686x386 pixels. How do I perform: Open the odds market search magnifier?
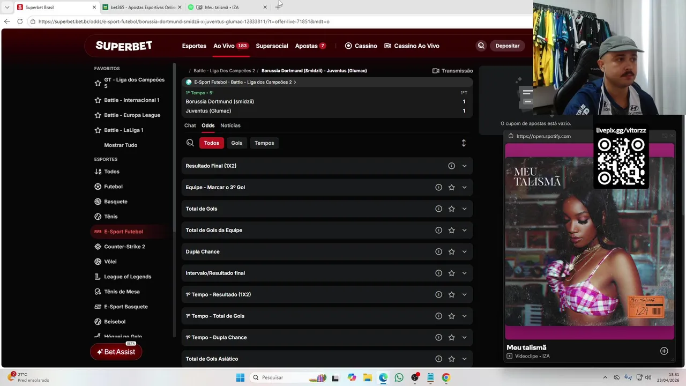tap(190, 143)
